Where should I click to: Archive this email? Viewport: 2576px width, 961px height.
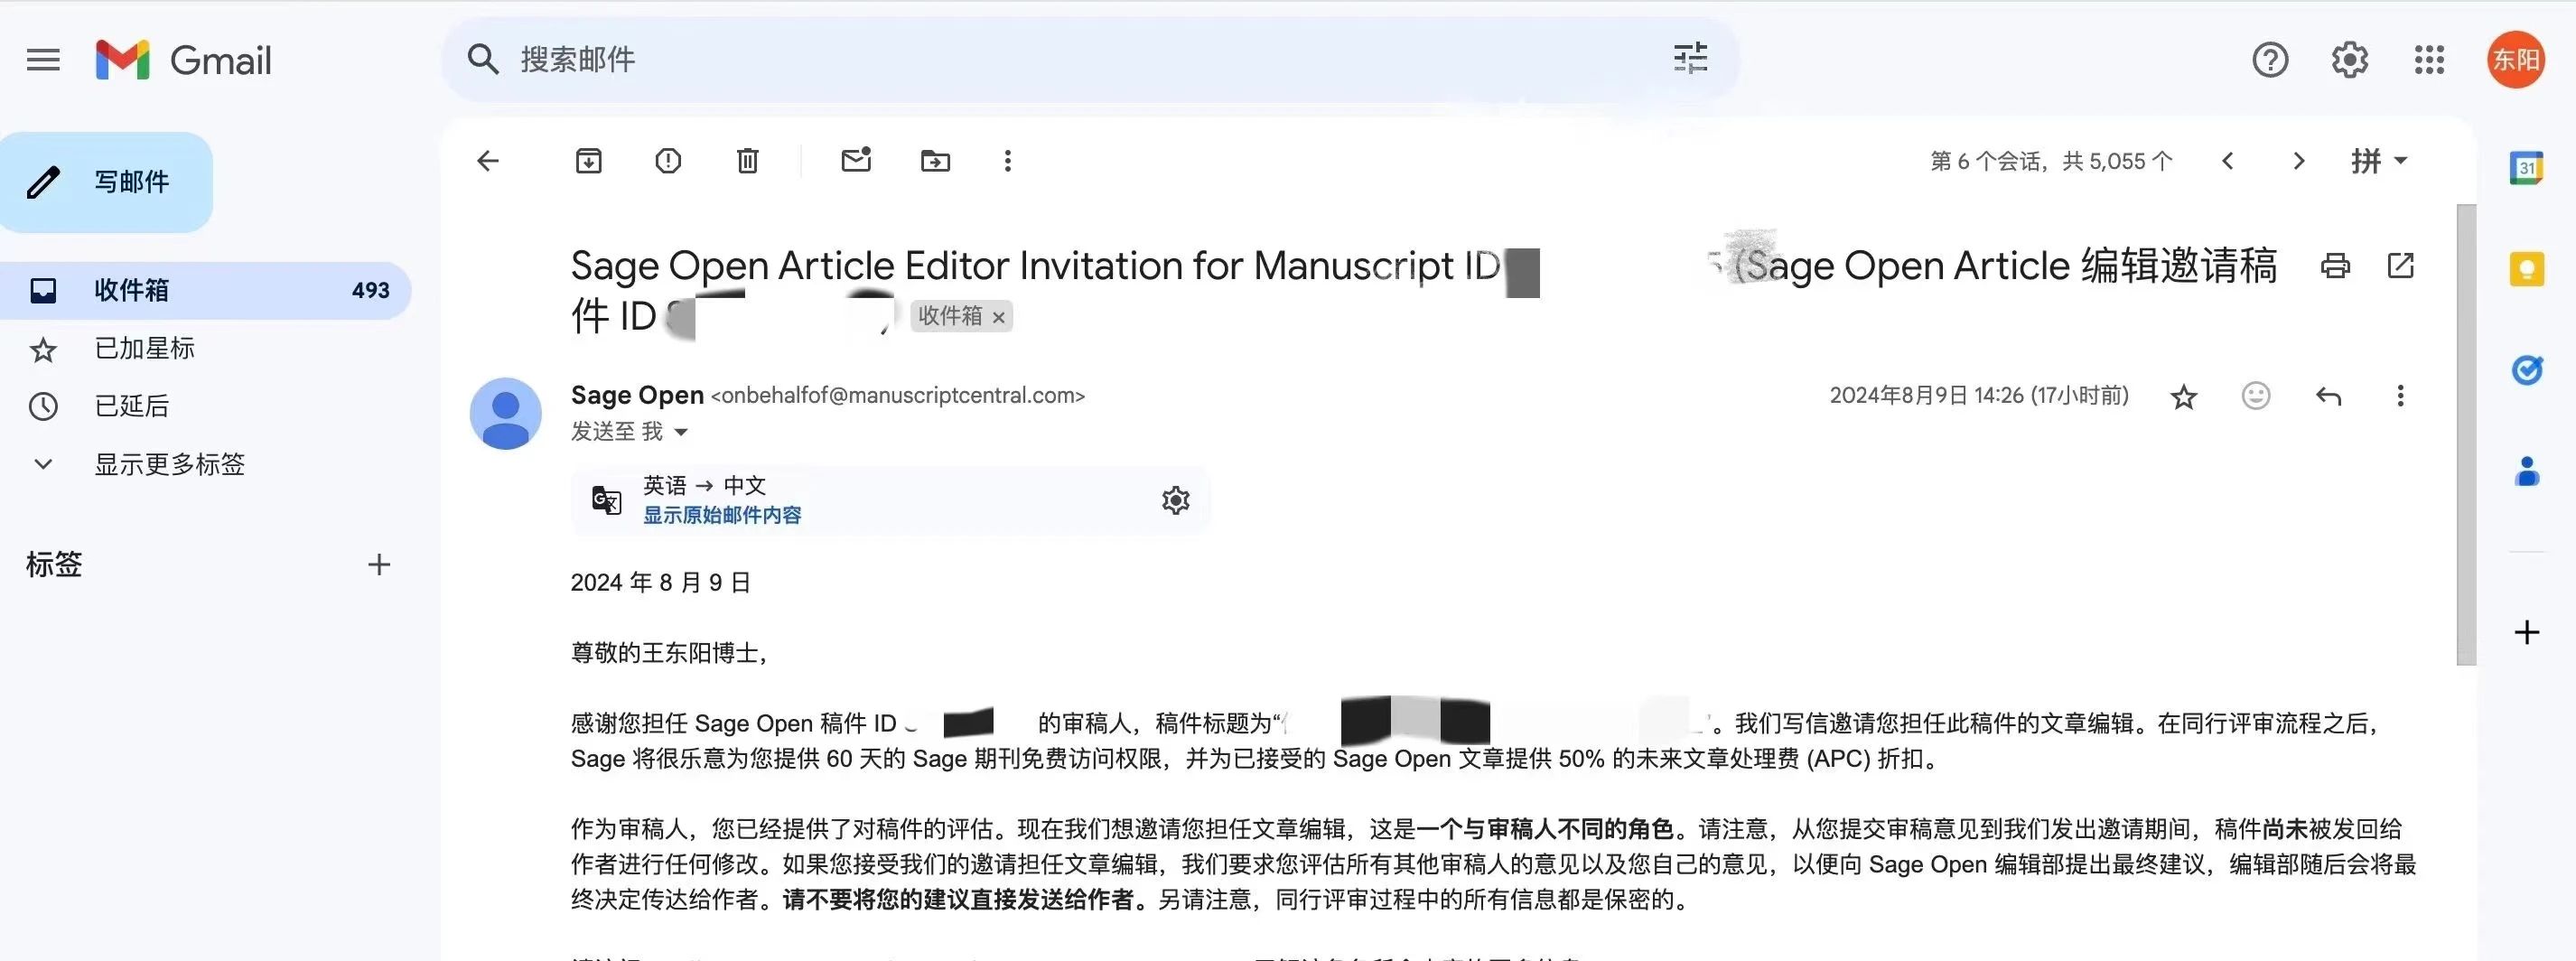[x=589, y=161]
